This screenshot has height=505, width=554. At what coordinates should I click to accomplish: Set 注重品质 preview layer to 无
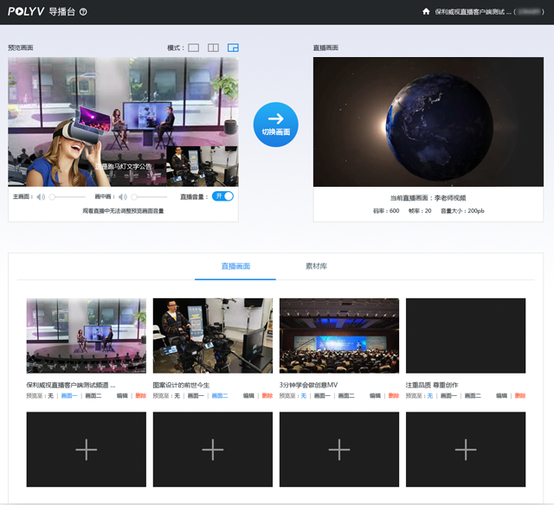click(x=429, y=395)
